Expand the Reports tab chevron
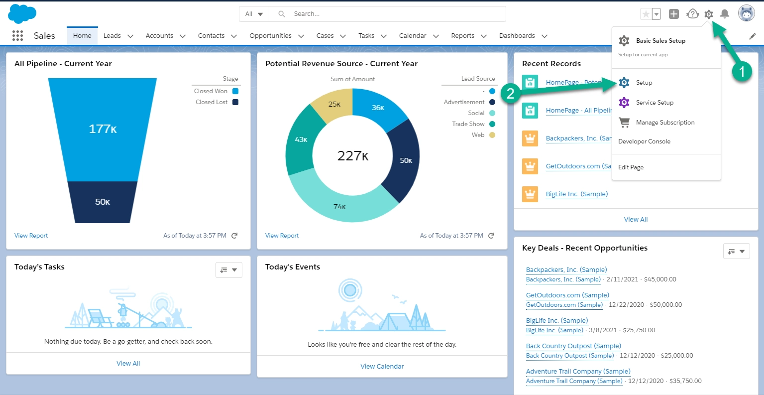 pyautogui.click(x=484, y=36)
